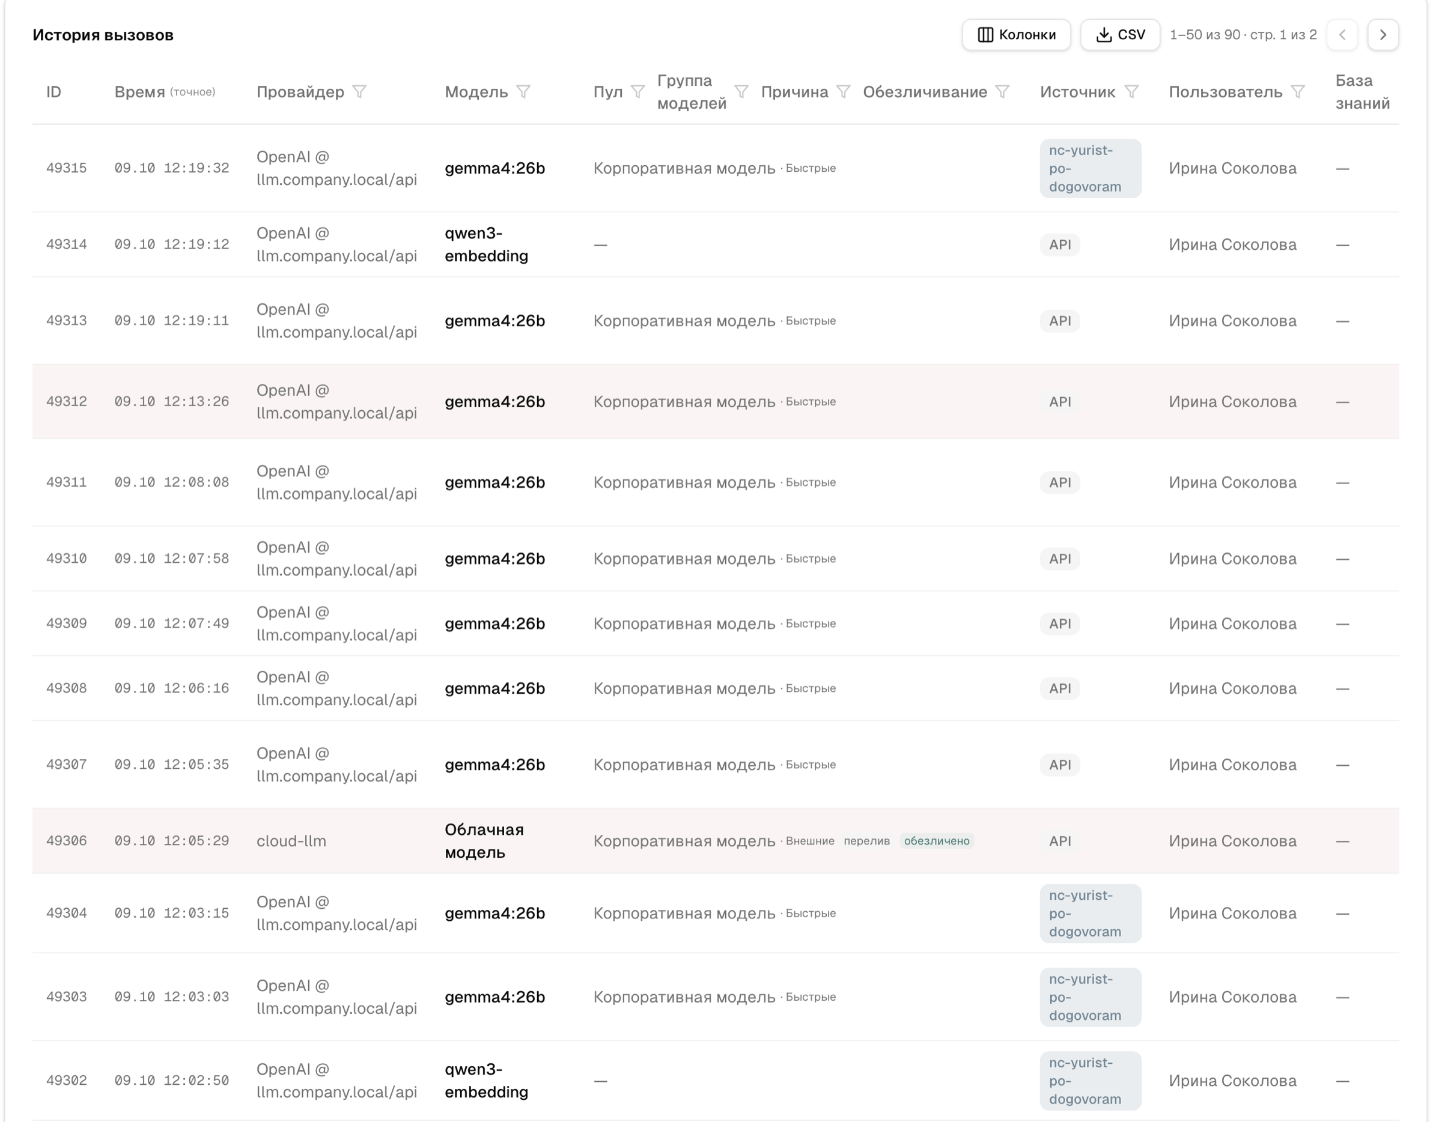Click the ID column header
1442x1122 pixels.
pyautogui.click(x=53, y=92)
